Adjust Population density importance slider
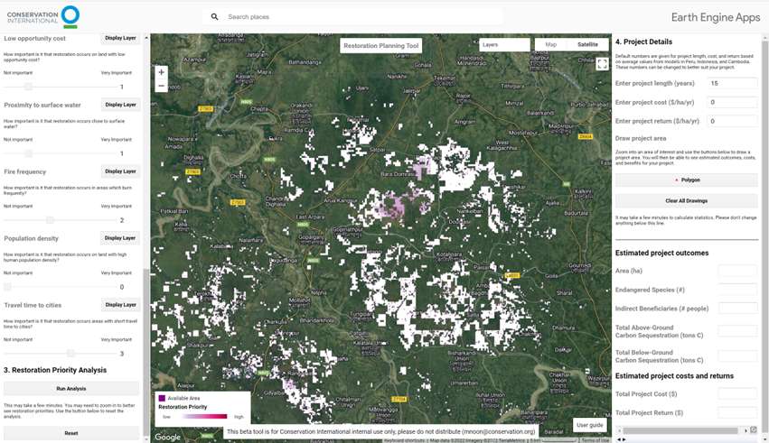The width and height of the screenshot is (769, 443). click(x=7, y=287)
